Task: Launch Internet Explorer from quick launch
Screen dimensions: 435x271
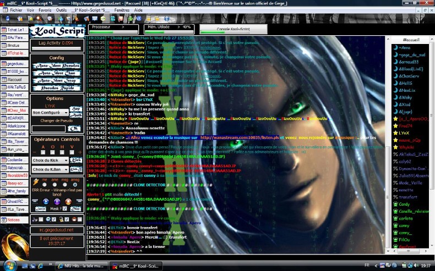Action: tap(41, 266)
